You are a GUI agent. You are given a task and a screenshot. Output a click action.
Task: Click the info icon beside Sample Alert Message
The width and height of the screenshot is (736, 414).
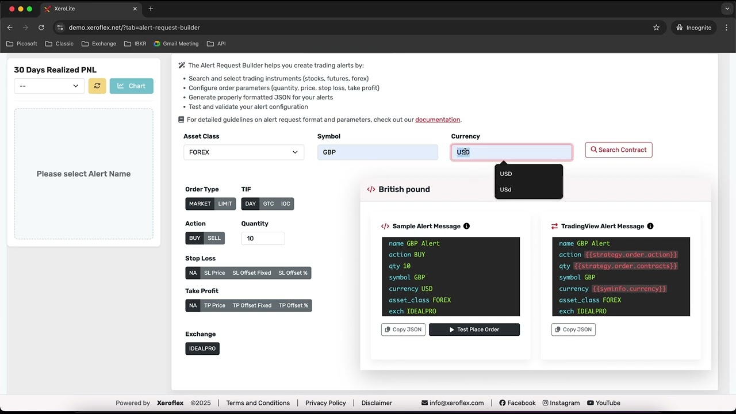pos(466,226)
